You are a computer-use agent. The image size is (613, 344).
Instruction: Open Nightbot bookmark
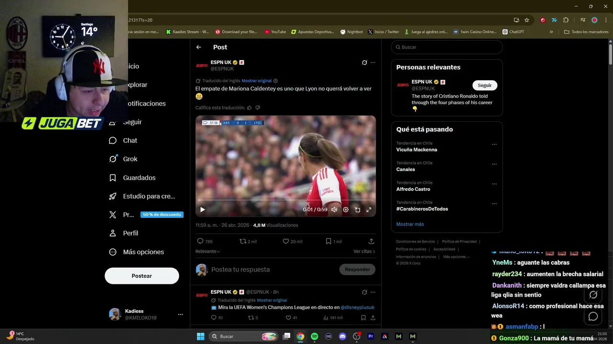point(352,32)
